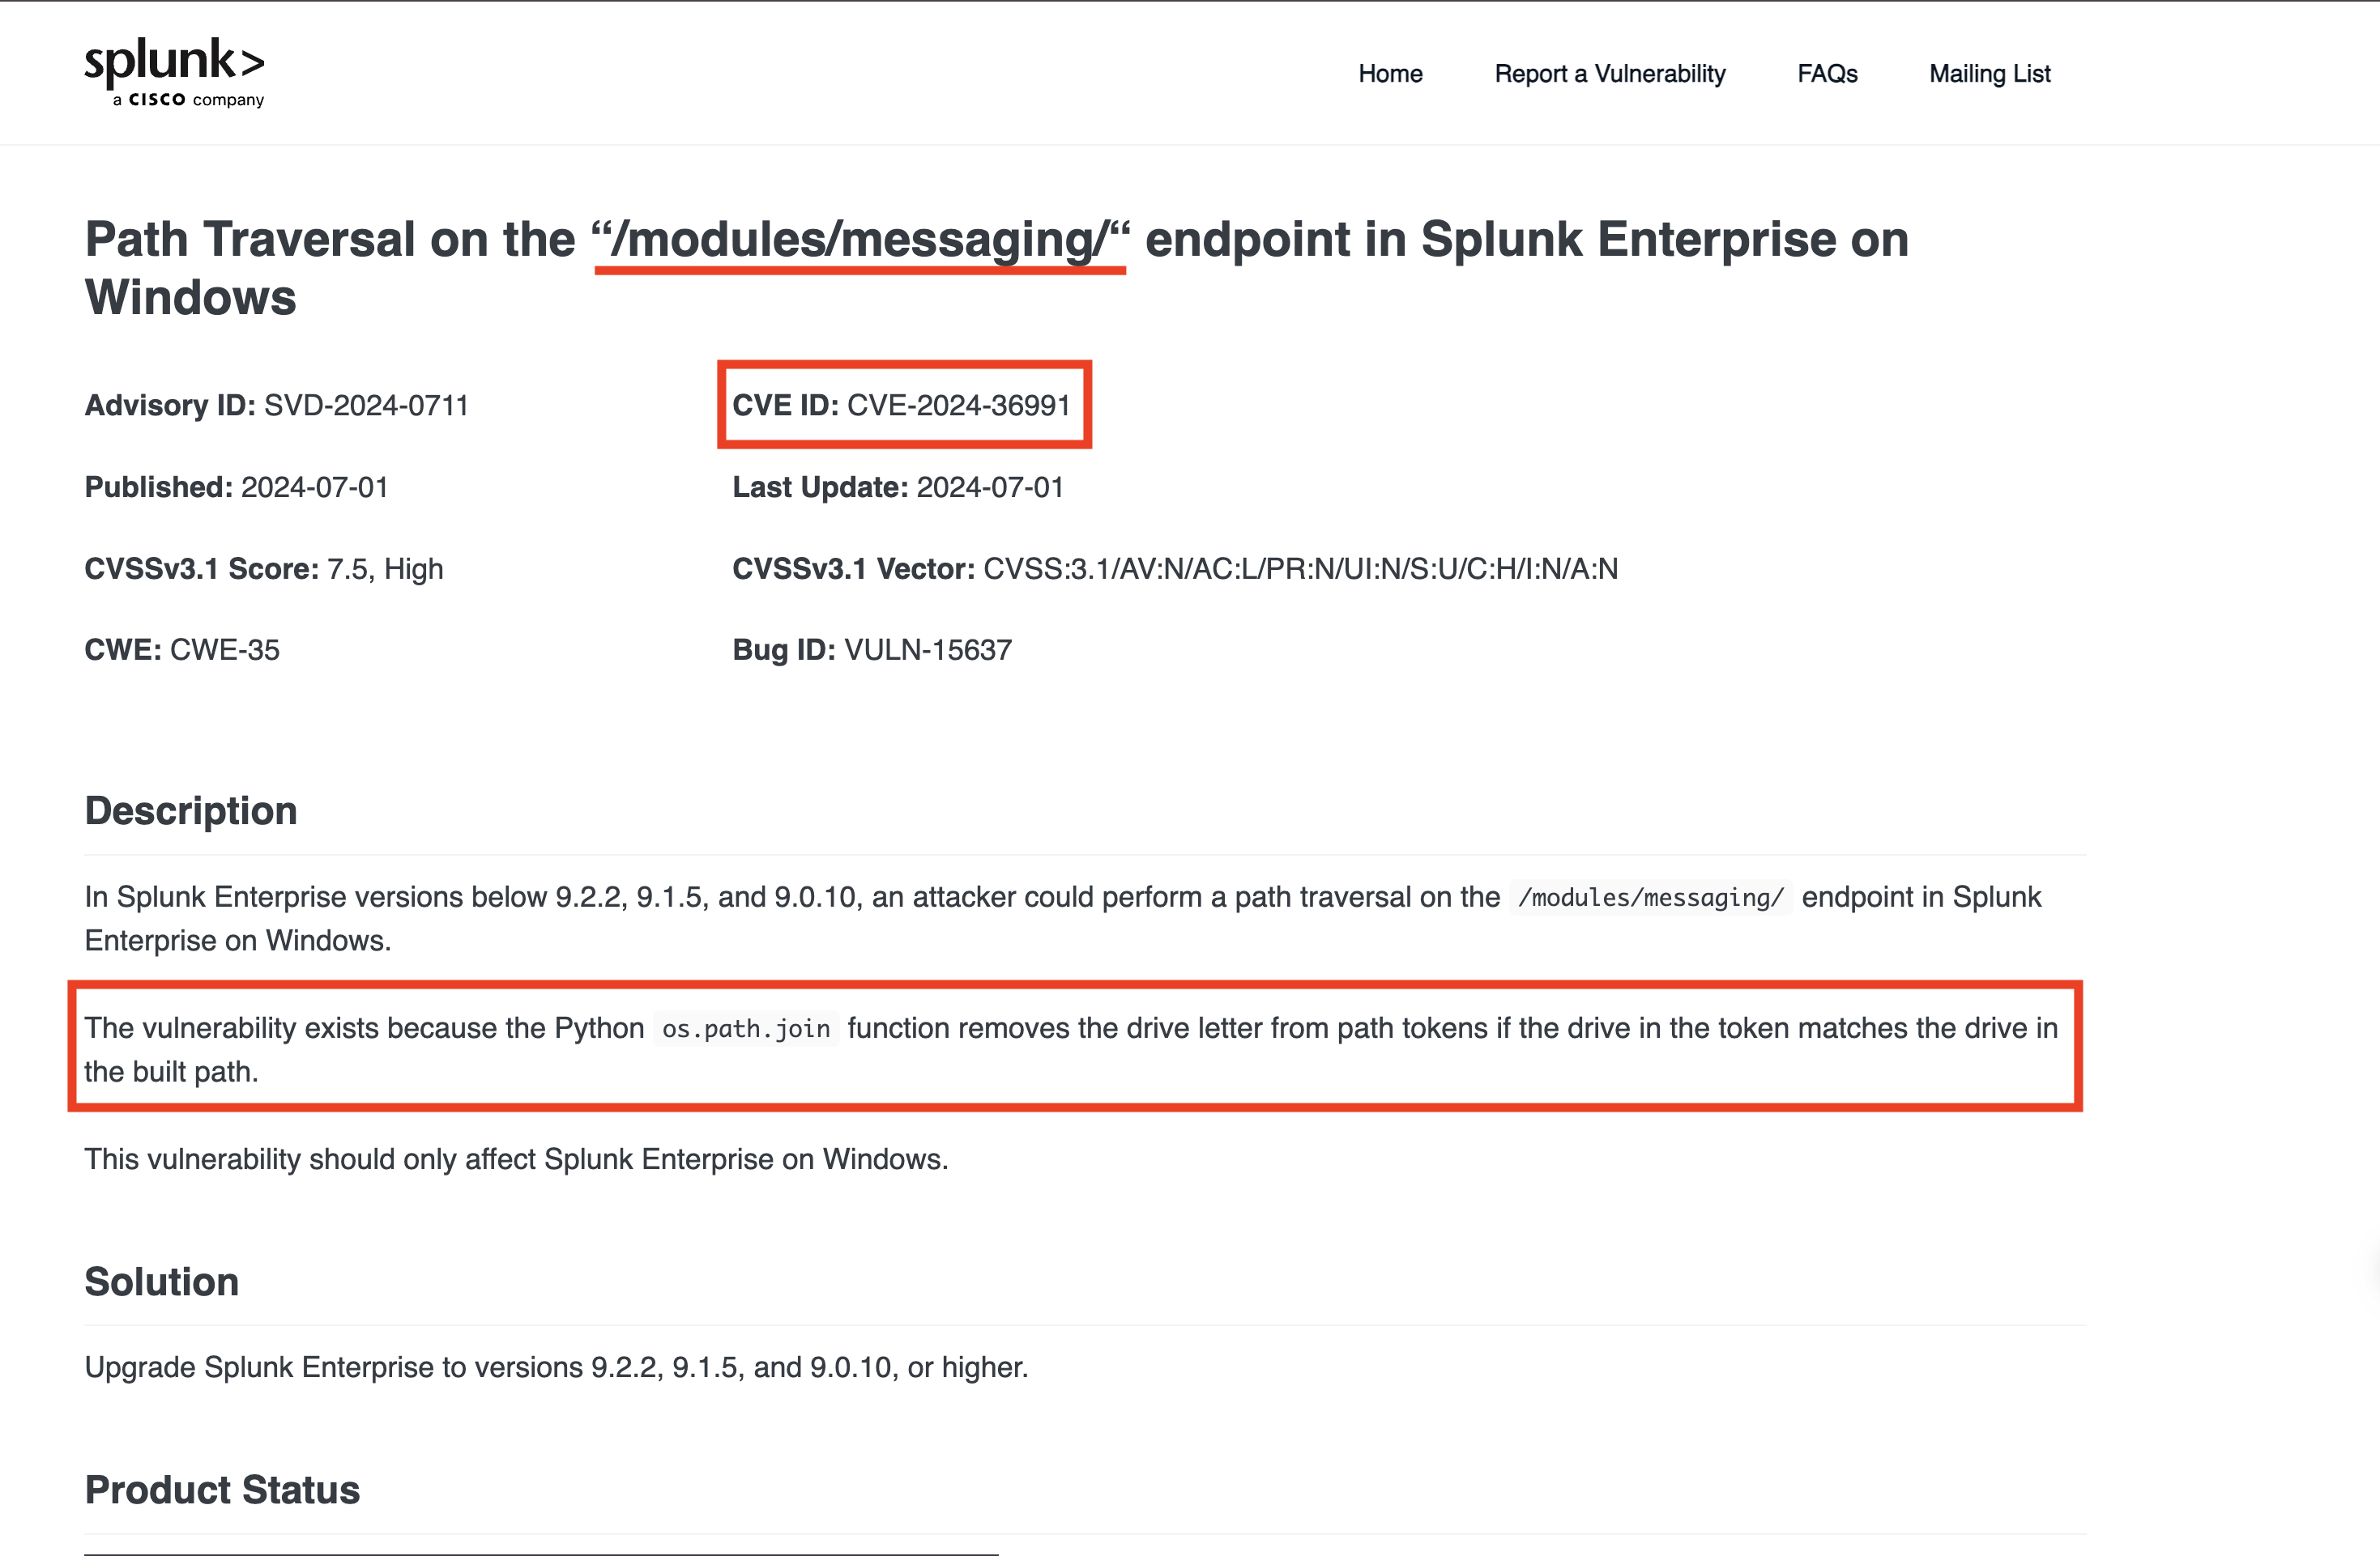Click the Product Status heading
This screenshot has height=1556, width=2380.
[222, 1489]
